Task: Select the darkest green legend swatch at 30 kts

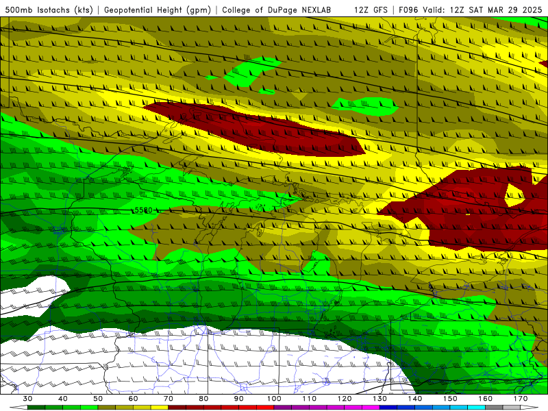Action: [36, 408]
